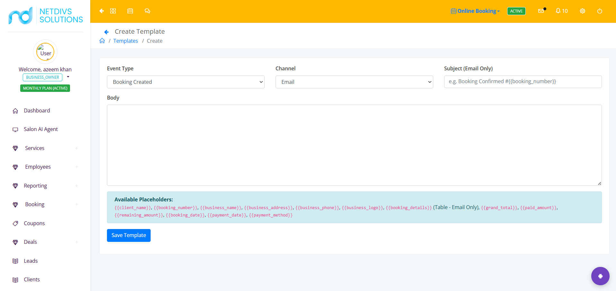616x291 pixels.
Task: Open the settings gear icon
Action: click(x=583, y=11)
